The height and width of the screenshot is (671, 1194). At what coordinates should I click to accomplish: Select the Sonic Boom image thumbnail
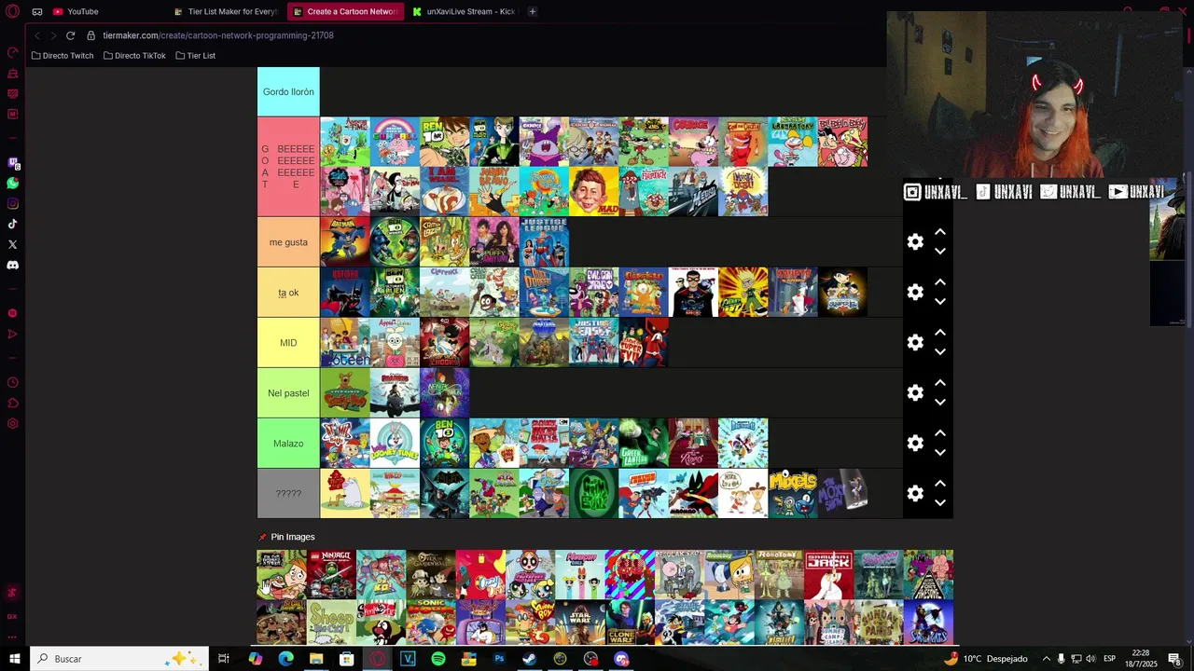click(x=431, y=622)
